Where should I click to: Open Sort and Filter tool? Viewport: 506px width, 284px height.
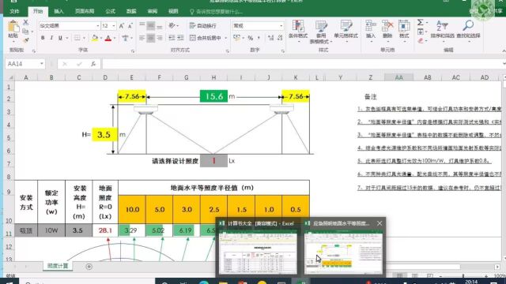[442, 26]
